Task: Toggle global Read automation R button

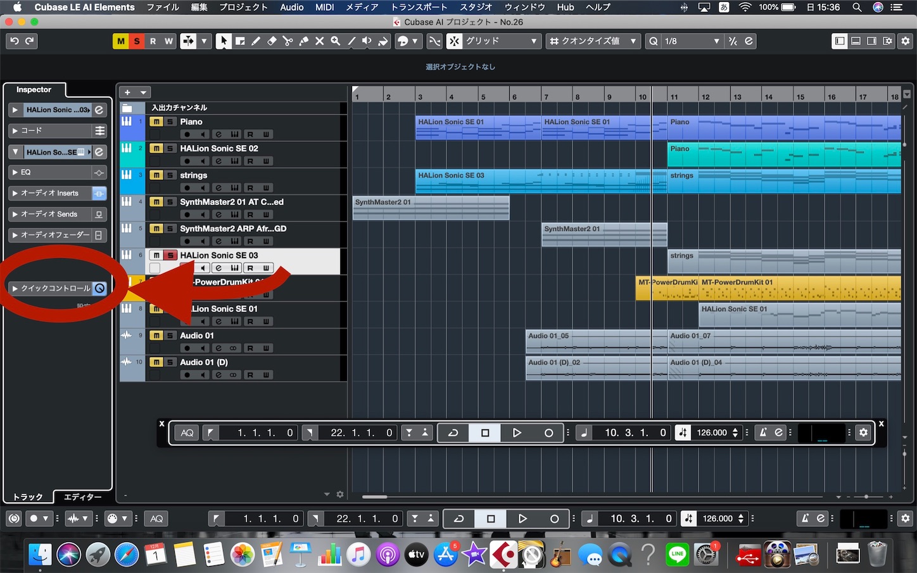Action: 153,41
